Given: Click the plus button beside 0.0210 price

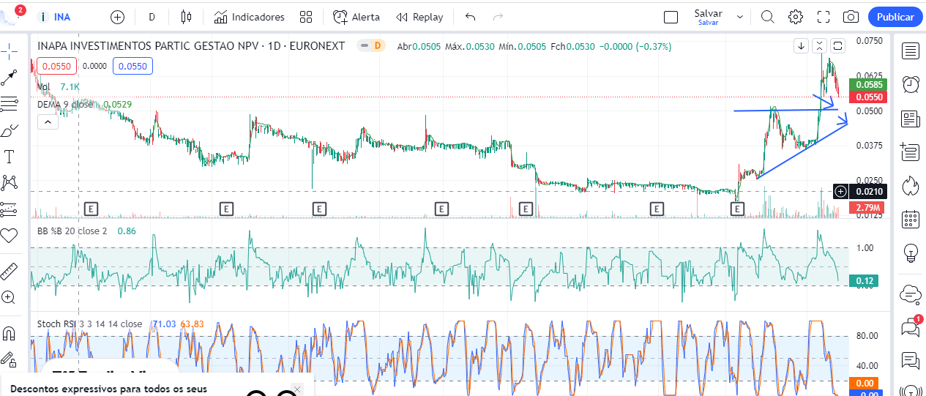Looking at the screenshot, I should tap(841, 191).
